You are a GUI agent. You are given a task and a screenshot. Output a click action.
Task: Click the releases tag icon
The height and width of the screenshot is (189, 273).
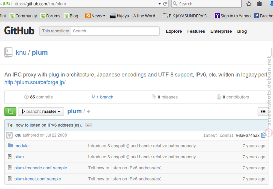pyautogui.click(x=154, y=97)
